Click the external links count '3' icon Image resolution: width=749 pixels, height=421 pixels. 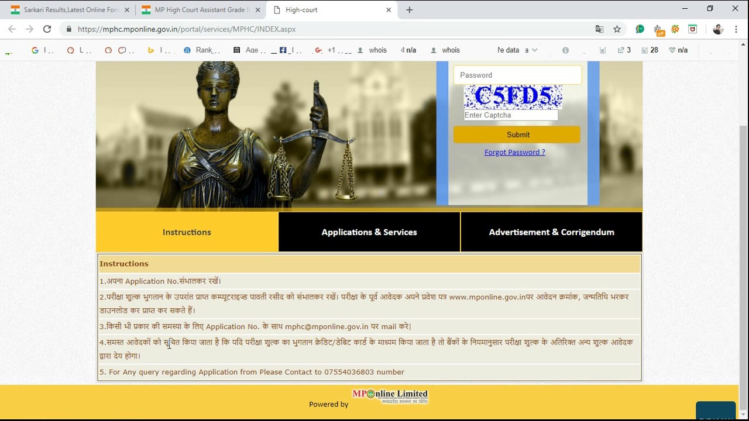coord(624,50)
